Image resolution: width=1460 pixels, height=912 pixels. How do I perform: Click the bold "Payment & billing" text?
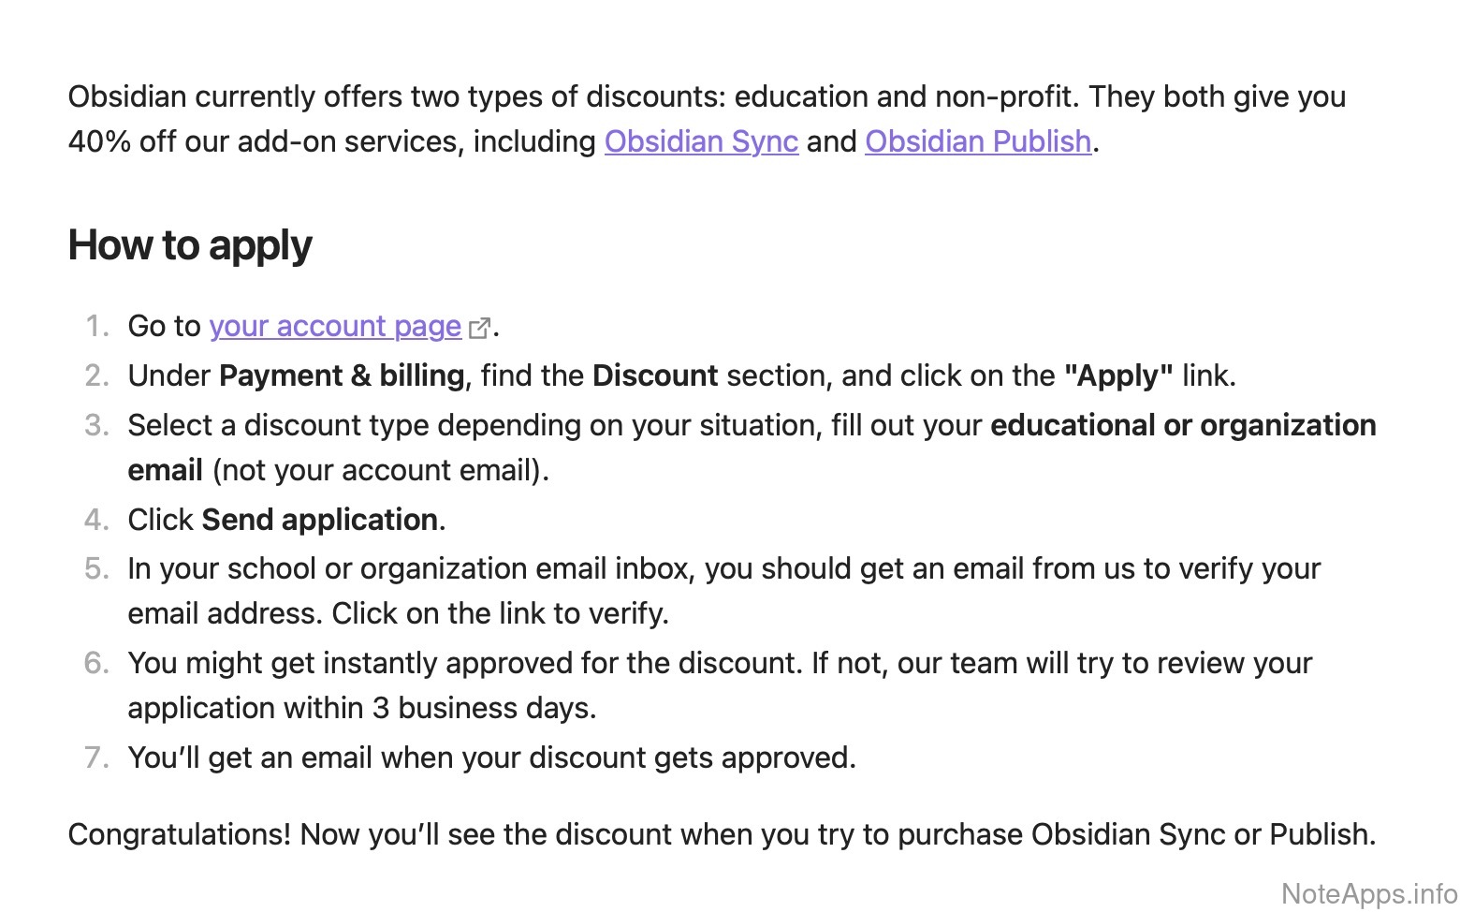[342, 375]
